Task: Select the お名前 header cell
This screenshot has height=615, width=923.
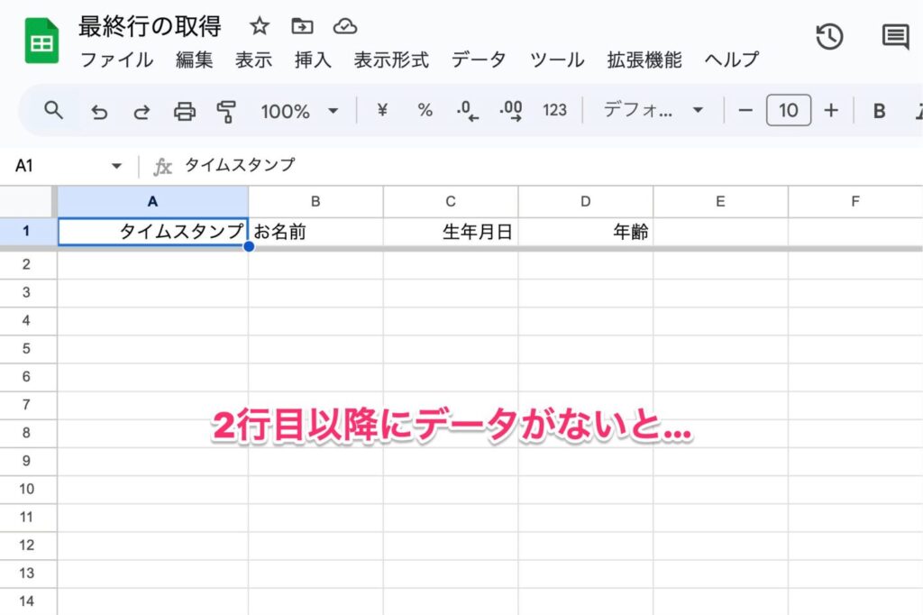Action: 315,232
